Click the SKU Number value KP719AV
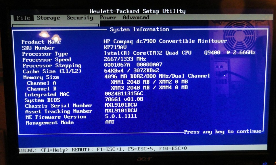The width and height of the screenshot is (276, 165). (x=116, y=47)
